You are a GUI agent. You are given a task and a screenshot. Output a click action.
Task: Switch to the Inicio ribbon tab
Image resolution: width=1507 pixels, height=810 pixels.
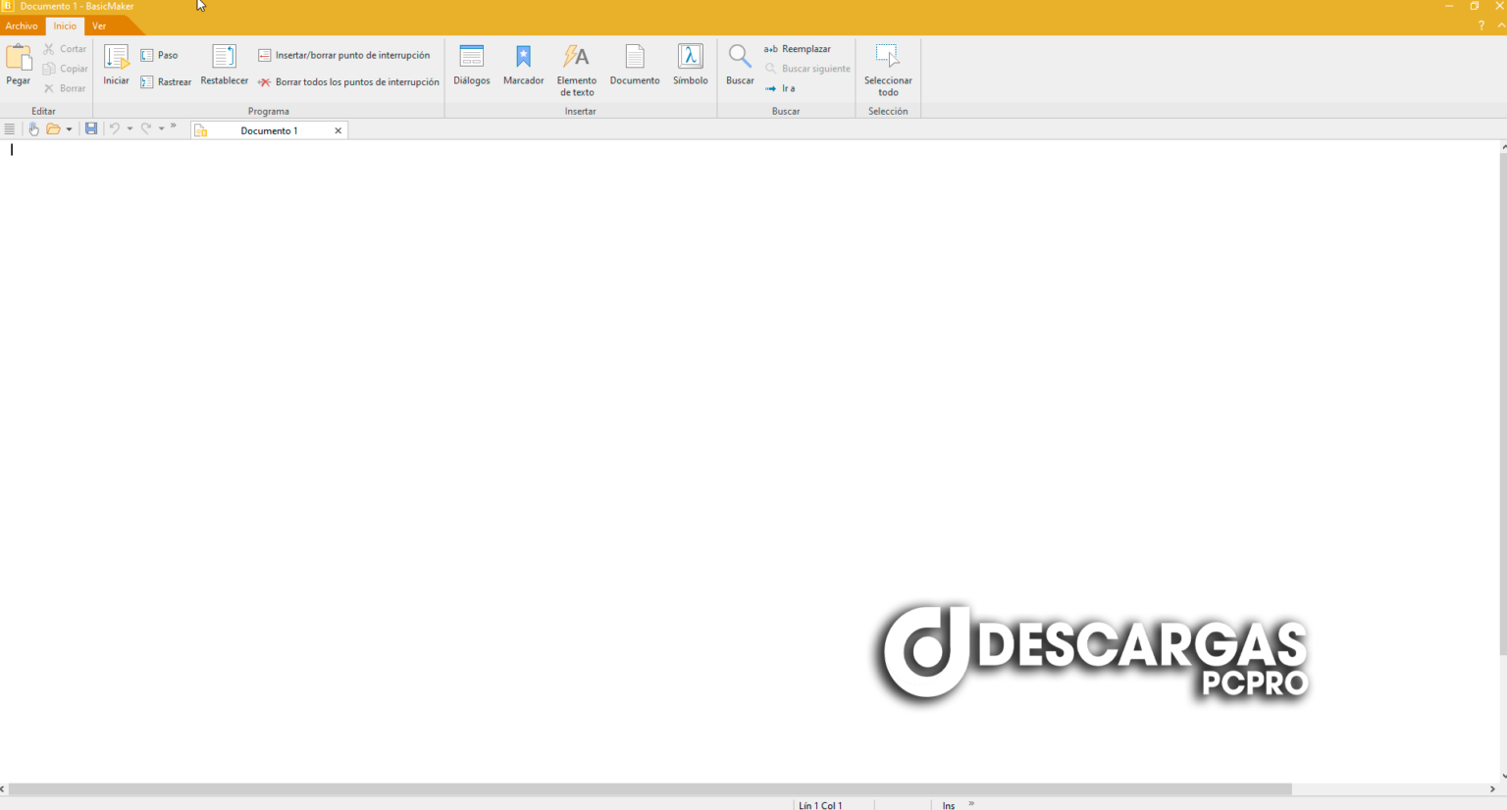point(65,26)
